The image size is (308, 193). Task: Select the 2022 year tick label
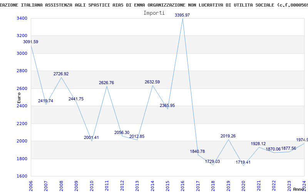tap(274, 186)
